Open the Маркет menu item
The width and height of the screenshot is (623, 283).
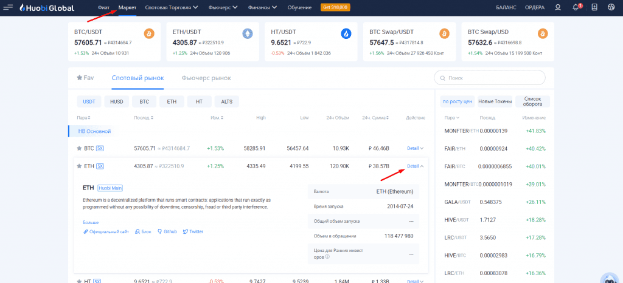pyautogui.click(x=128, y=7)
